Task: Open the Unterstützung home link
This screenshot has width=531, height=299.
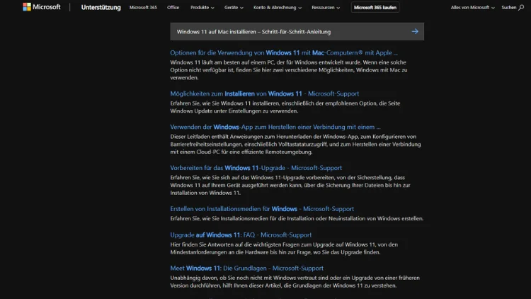Action: point(101,8)
